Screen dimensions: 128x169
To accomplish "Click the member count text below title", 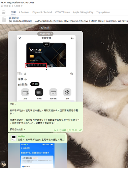I will point(12,6).
